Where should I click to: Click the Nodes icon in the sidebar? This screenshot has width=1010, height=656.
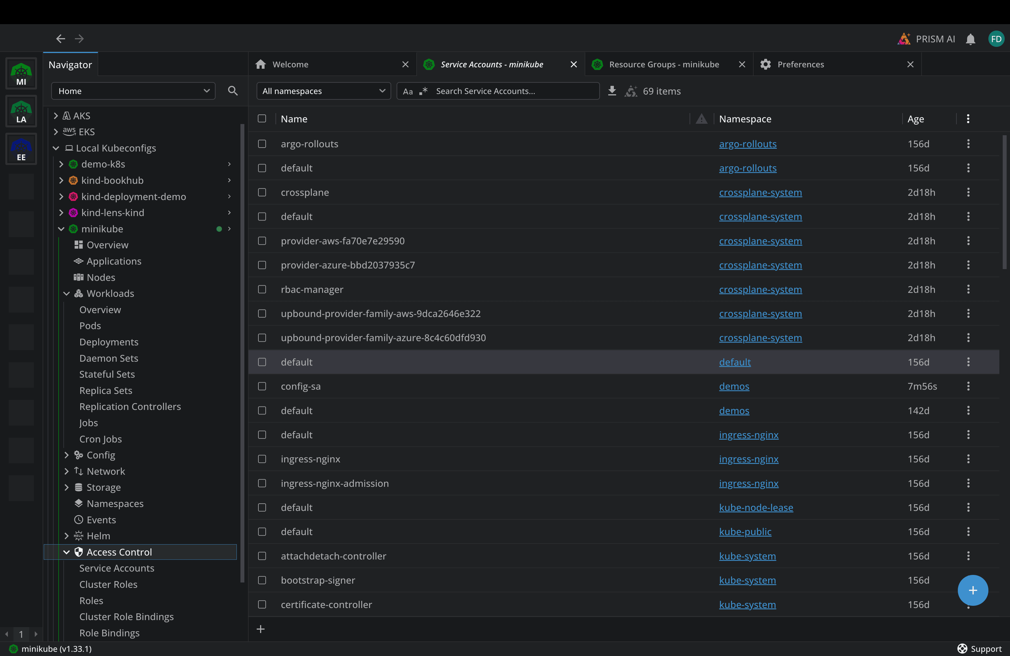pos(79,277)
